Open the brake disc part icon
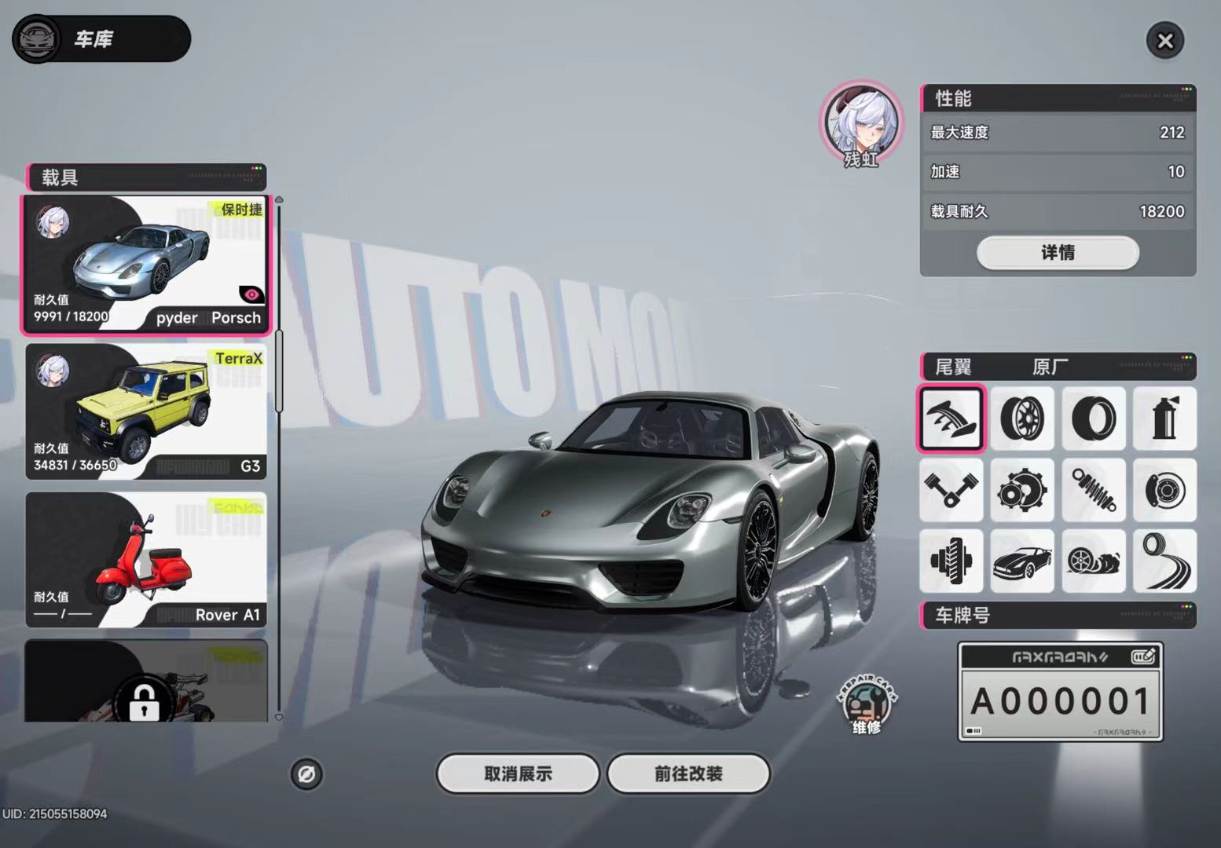The image size is (1221, 848). click(x=1165, y=490)
